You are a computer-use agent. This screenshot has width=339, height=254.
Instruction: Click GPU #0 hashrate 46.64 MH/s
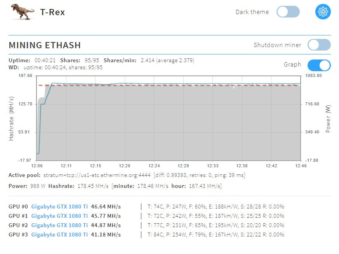click(106, 207)
